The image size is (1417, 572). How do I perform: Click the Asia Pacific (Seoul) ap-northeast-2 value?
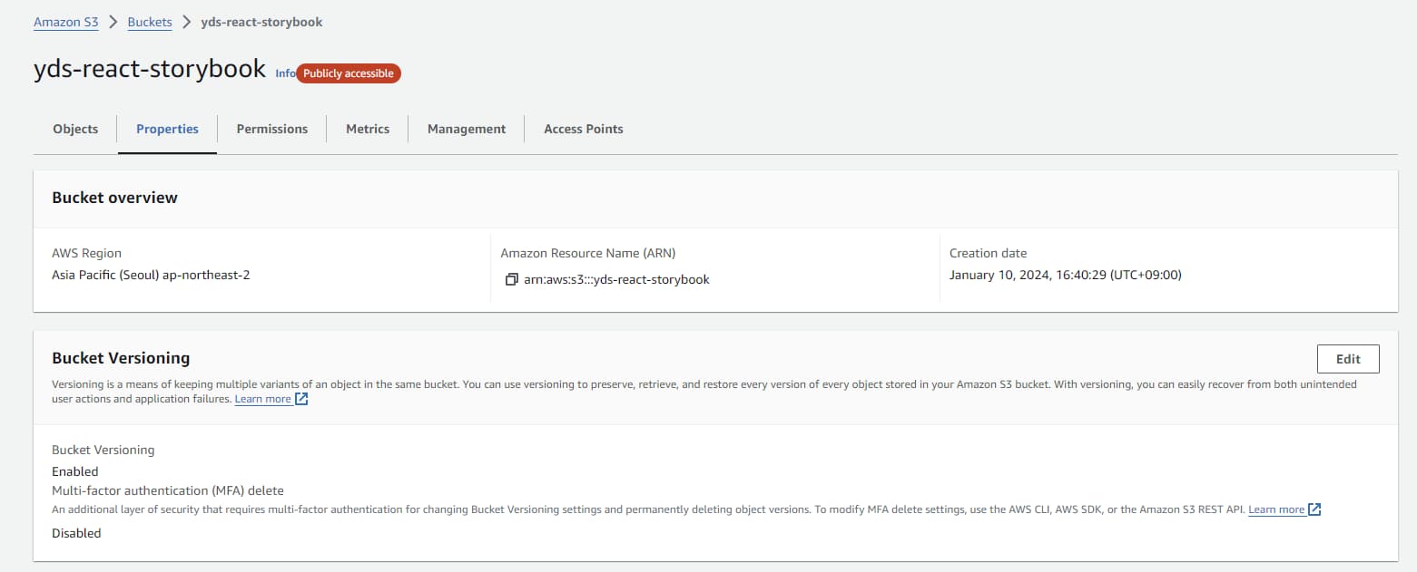pos(151,275)
